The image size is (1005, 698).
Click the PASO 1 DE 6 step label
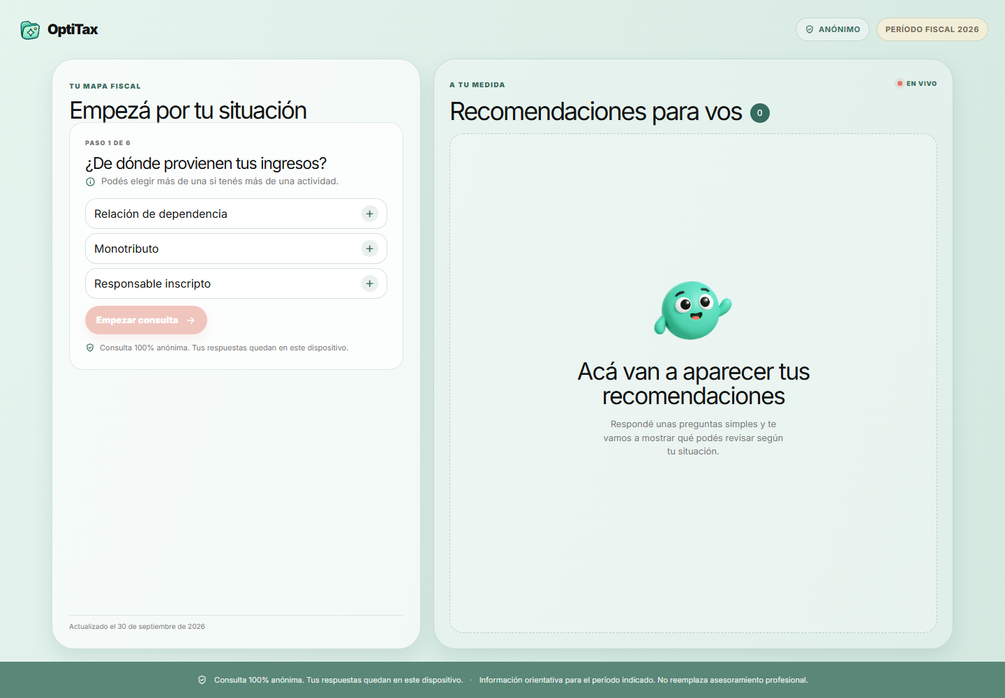tap(107, 143)
